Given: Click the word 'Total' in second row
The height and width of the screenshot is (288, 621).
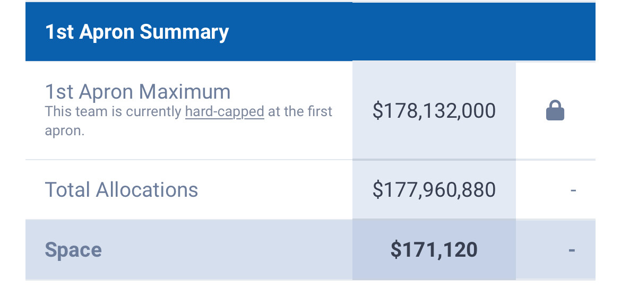Looking at the screenshot, I should (67, 189).
